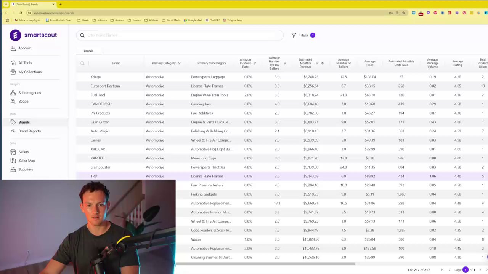Click the Brand Names search field
Viewport: 488px width, 274px height.
coord(180,35)
